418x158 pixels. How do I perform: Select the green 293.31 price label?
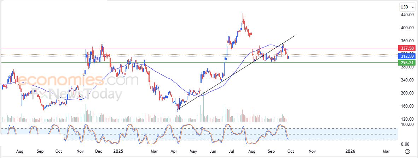pyautogui.click(x=406, y=63)
